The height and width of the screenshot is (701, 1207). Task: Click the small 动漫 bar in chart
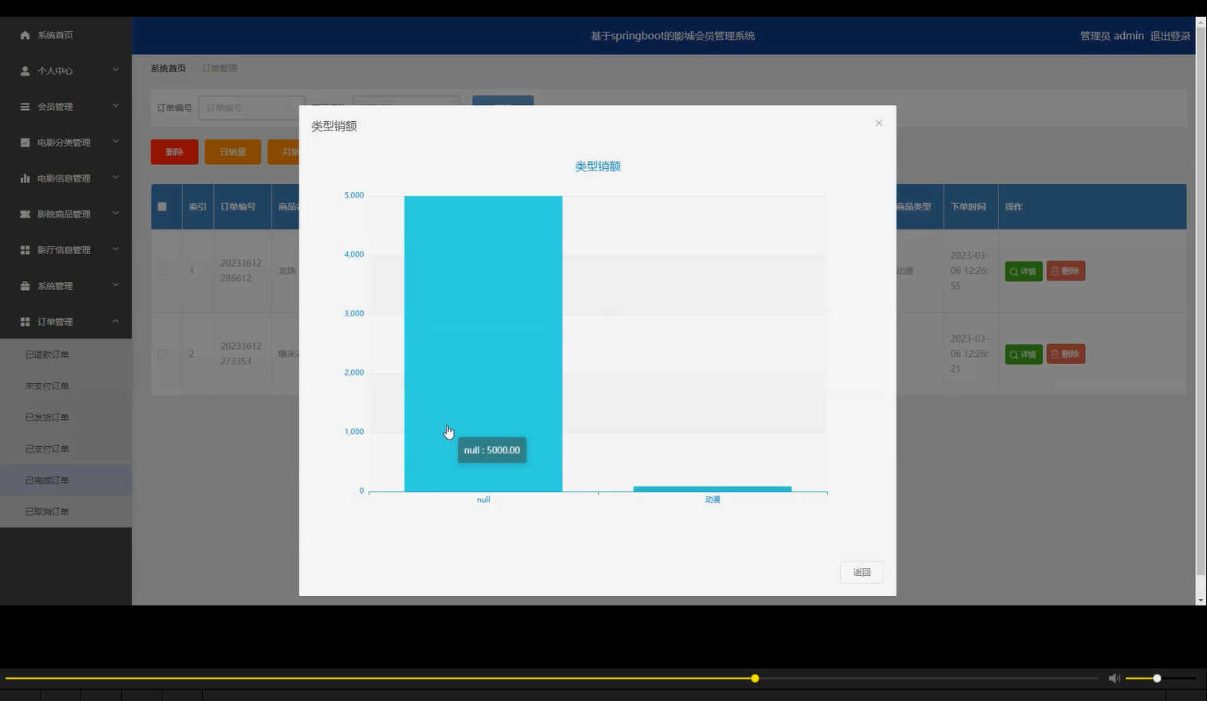pos(713,488)
